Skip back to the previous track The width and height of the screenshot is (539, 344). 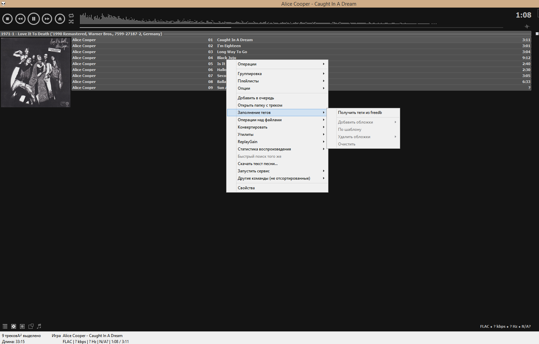point(21,19)
